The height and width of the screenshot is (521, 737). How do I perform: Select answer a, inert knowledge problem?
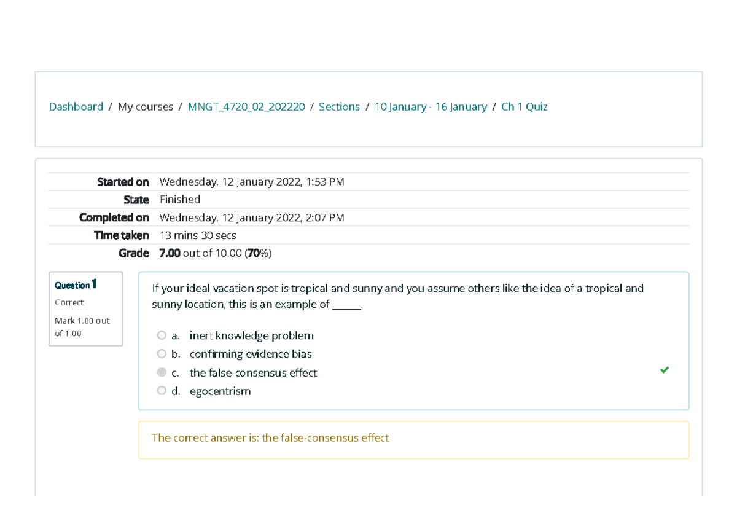162,335
